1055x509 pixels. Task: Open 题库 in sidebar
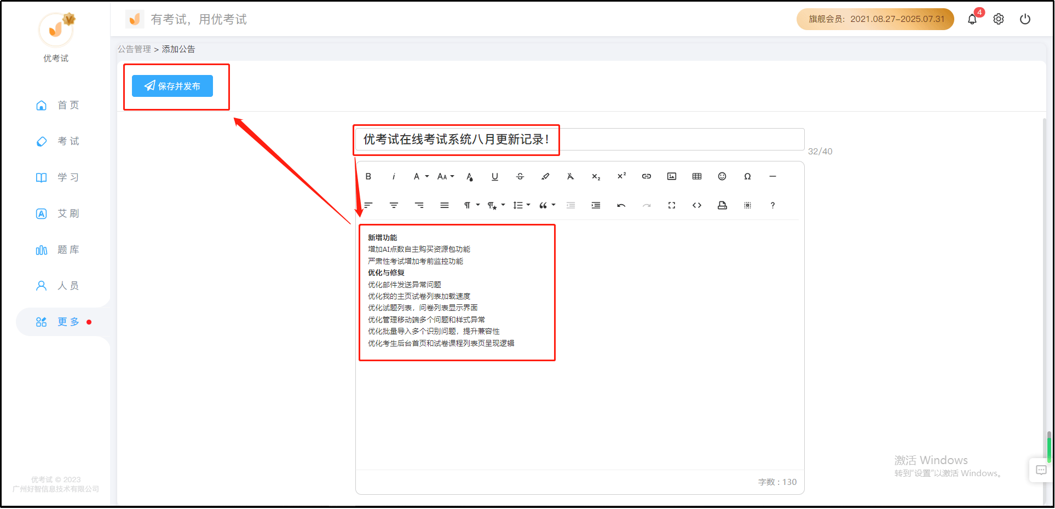click(x=57, y=250)
